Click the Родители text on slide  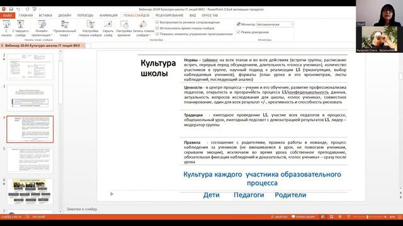click(290, 195)
